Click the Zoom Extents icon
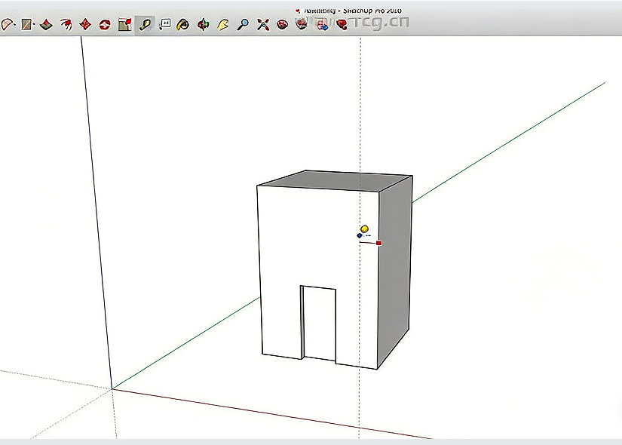 (262, 23)
